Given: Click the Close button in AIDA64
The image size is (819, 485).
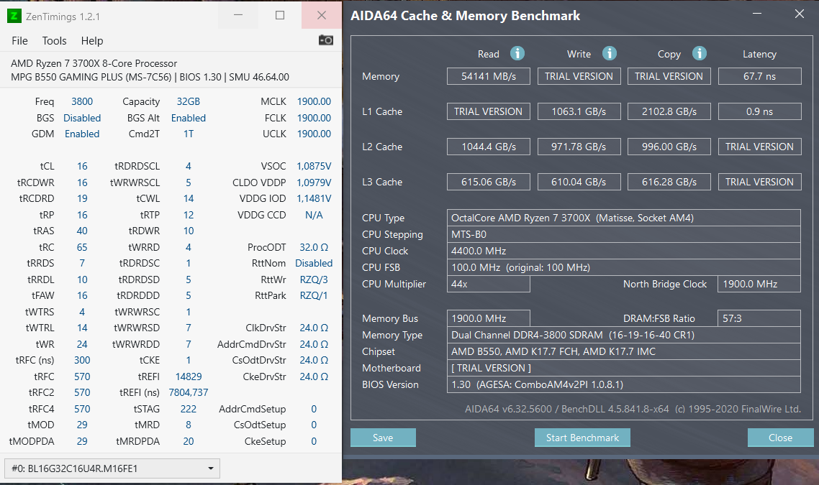Looking at the screenshot, I should coord(780,438).
